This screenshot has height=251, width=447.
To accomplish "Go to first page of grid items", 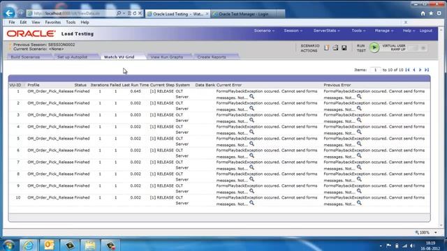I will click(407, 70).
